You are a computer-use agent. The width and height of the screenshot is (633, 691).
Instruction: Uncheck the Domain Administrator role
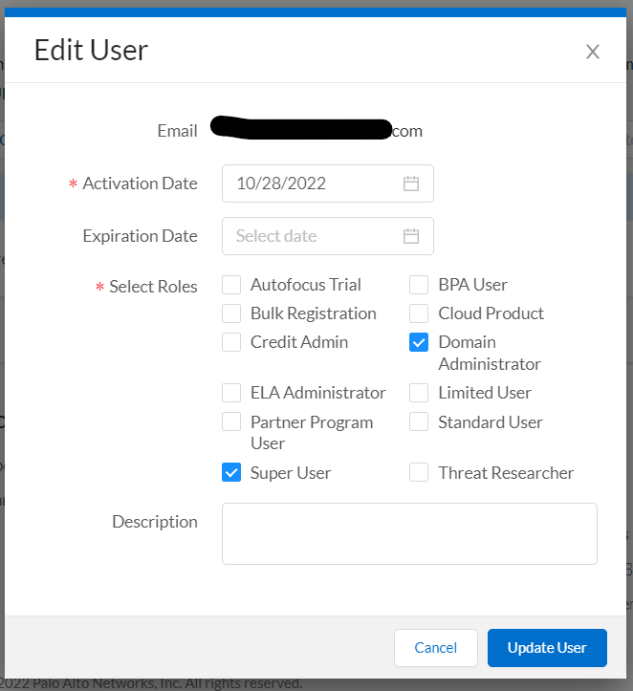[419, 342]
